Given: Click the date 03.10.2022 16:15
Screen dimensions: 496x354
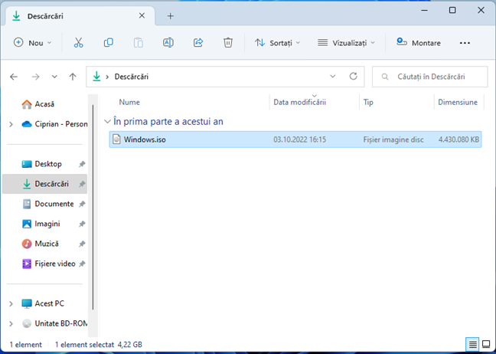Looking at the screenshot, I should (299, 139).
